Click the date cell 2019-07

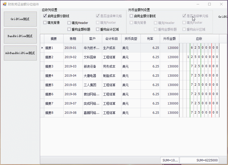click(73, 103)
